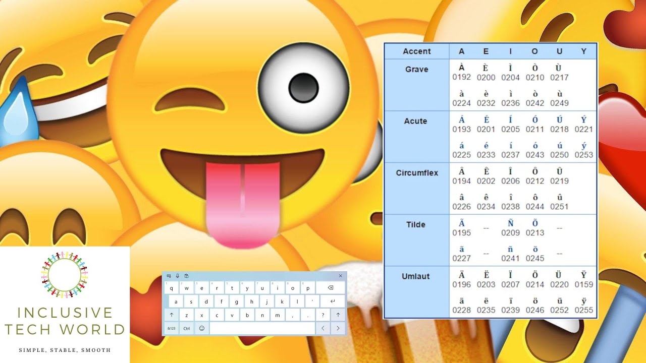Viewport: 646px width, 363px height.
Task: Click the code '0192' for À
Action: click(461, 77)
